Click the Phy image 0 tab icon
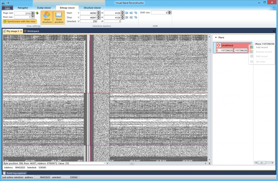Viewport: 278px width, 181px height. pyautogui.click(x=4, y=31)
